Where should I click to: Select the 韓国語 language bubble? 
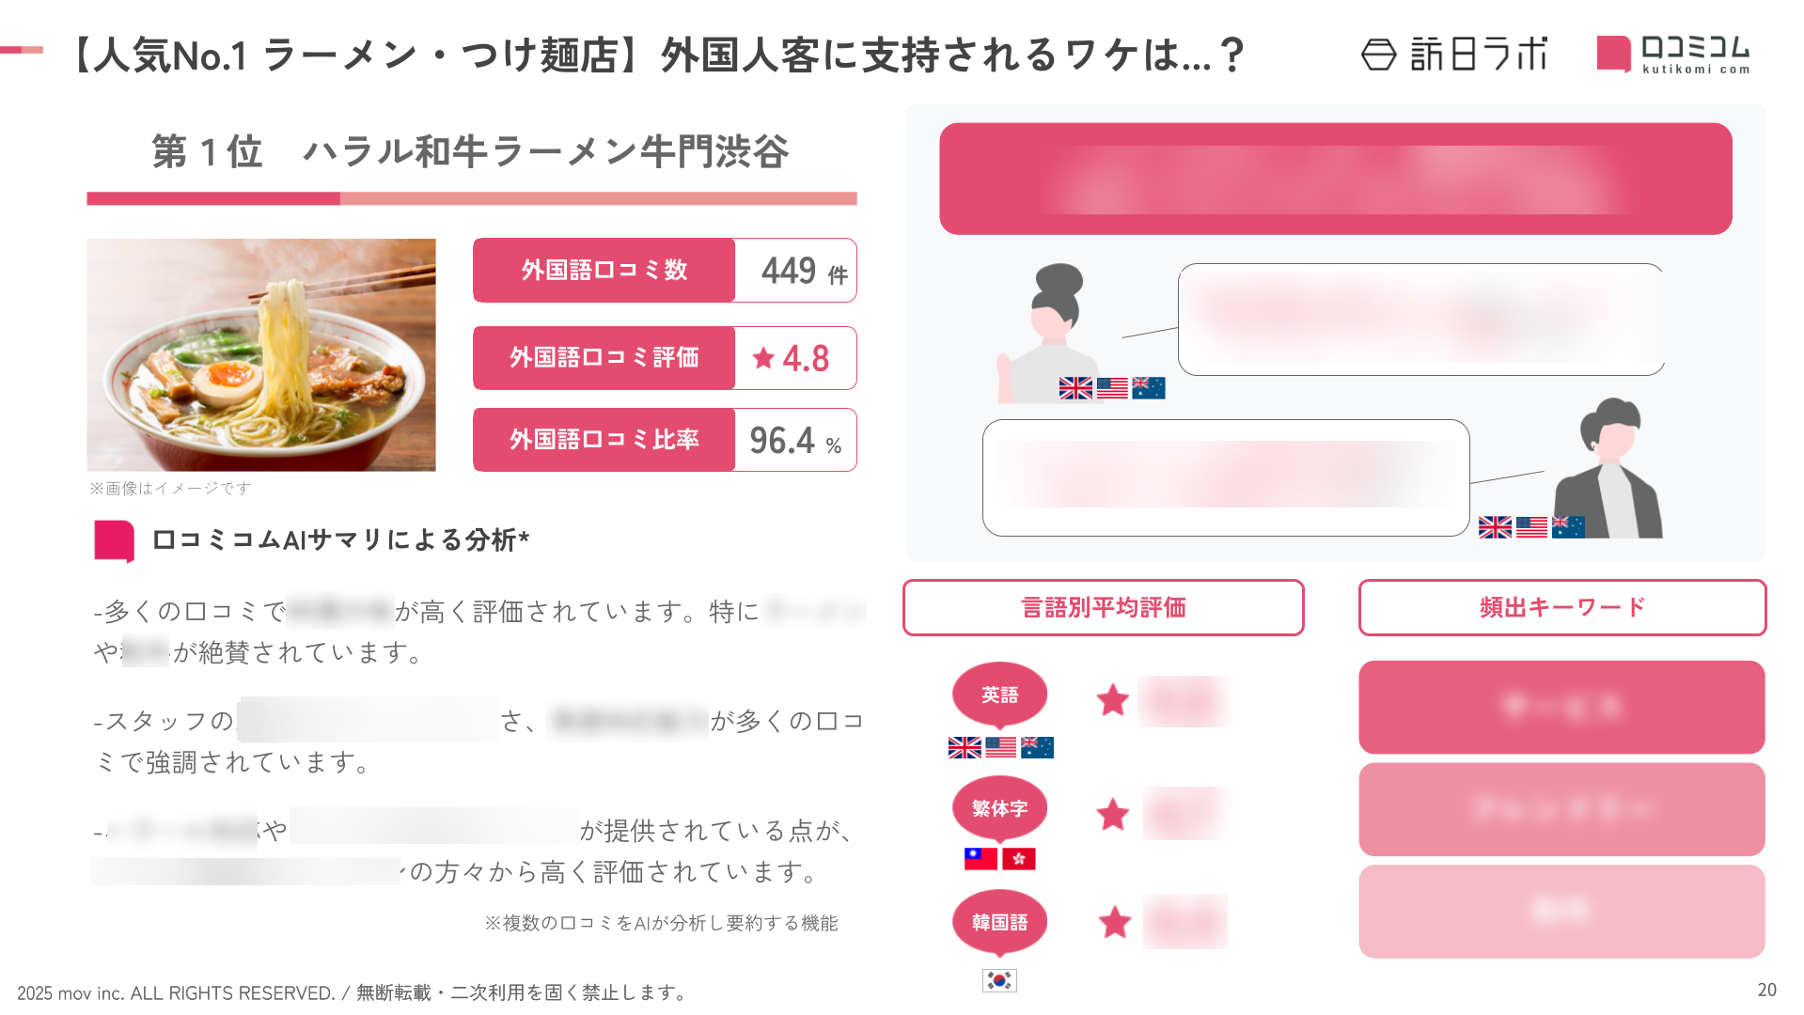[x=999, y=922]
